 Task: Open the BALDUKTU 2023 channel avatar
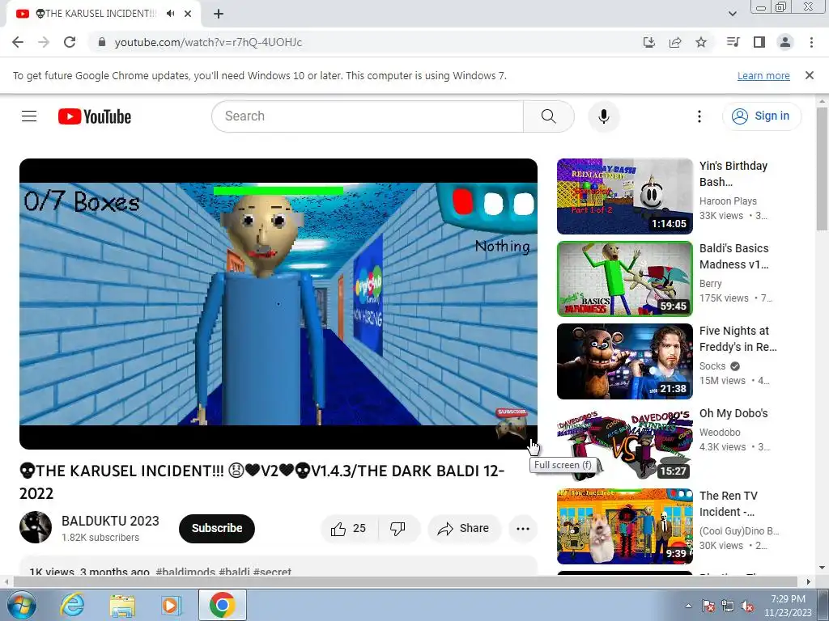tap(36, 527)
